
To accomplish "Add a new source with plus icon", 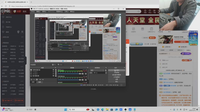I will click(x=31, y=79).
